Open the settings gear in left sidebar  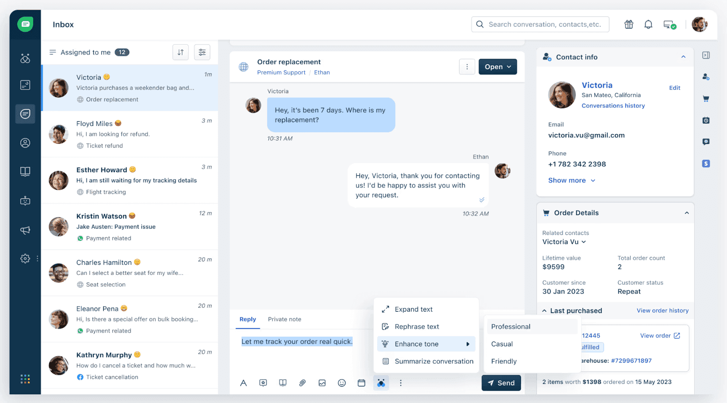click(x=25, y=259)
